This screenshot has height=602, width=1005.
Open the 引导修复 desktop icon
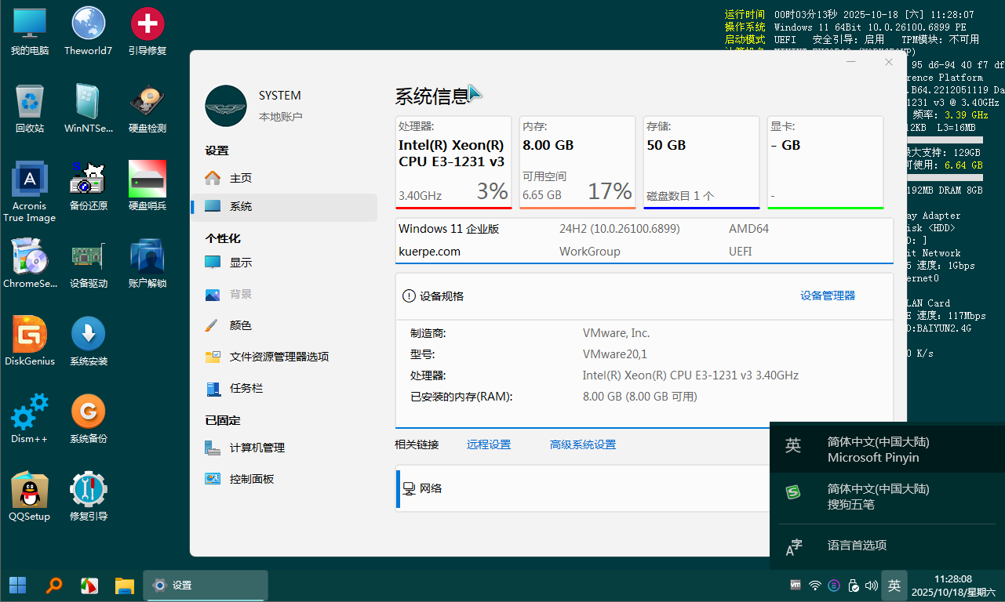pyautogui.click(x=147, y=25)
